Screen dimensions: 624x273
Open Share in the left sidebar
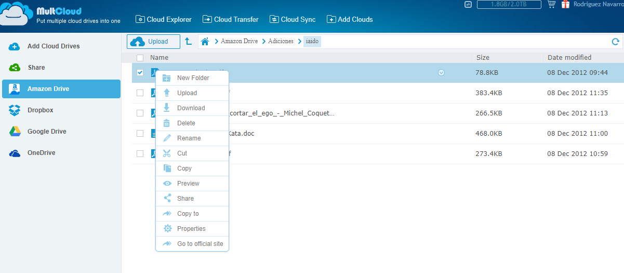coord(61,68)
